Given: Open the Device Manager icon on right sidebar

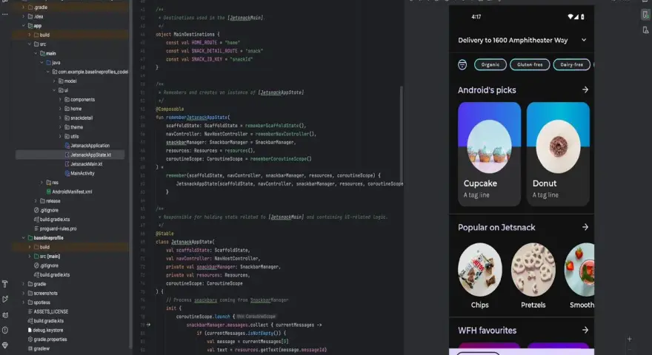Looking at the screenshot, I should coord(645,30).
